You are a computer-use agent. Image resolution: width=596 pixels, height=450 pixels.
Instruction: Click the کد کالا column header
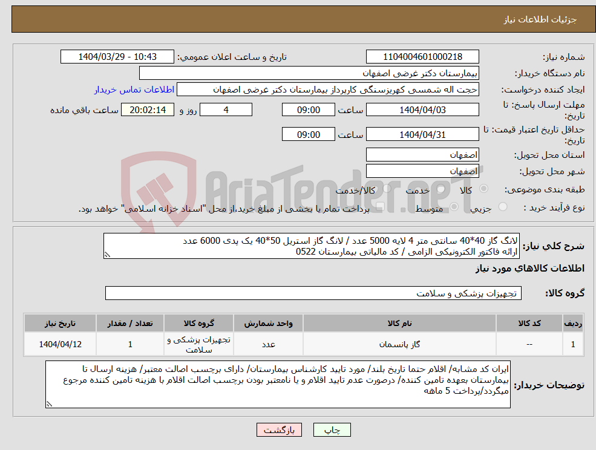tap(529, 324)
